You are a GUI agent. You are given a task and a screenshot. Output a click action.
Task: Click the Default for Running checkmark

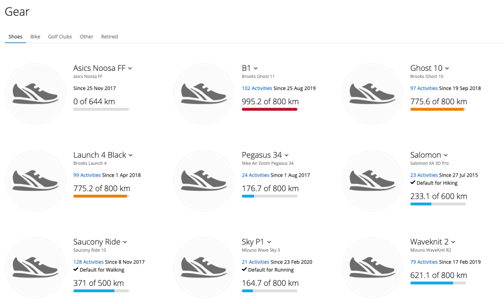coord(245,270)
